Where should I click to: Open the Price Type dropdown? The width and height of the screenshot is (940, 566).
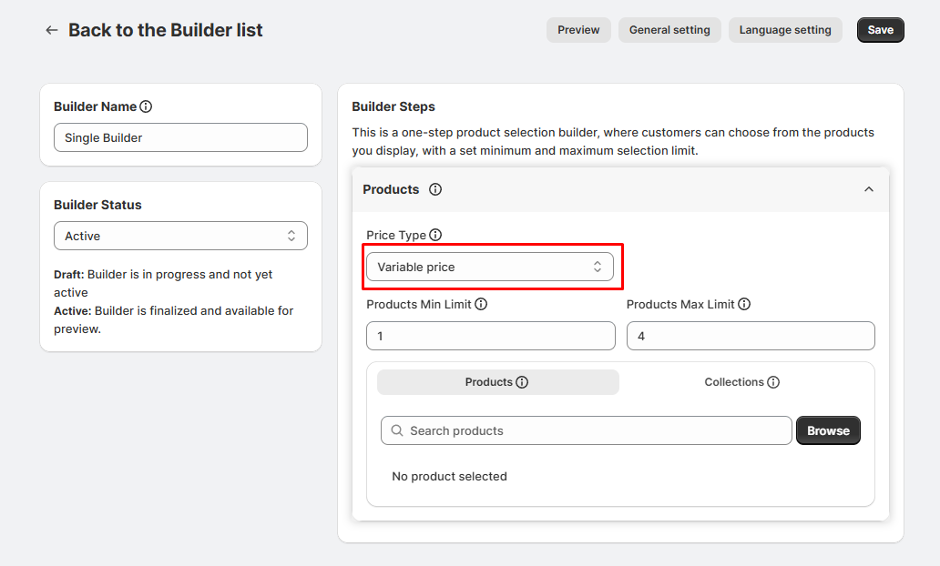490,267
